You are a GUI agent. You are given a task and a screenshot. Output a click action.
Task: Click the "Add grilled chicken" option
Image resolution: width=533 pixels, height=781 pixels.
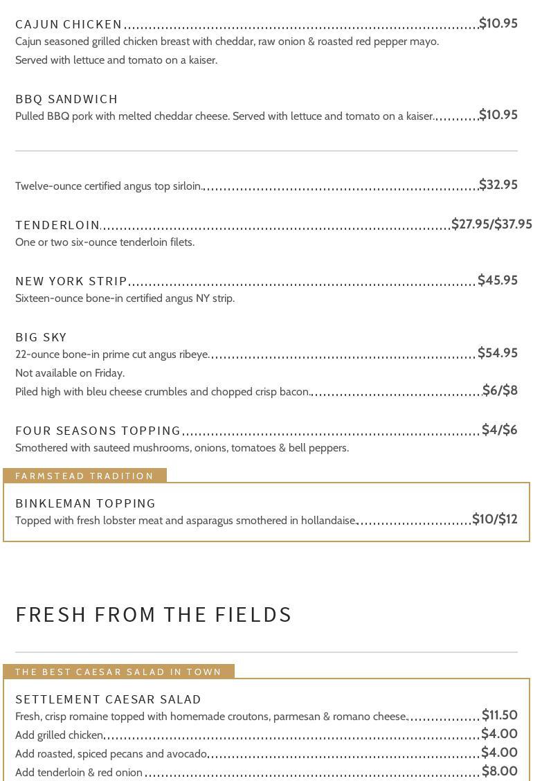click(x=59, y=735)
